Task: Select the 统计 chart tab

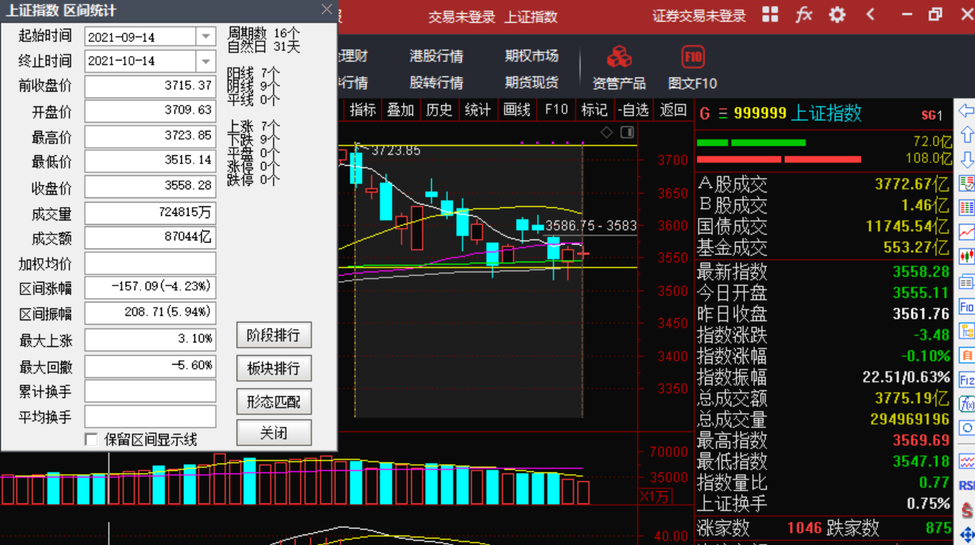Action: [478, 109]
